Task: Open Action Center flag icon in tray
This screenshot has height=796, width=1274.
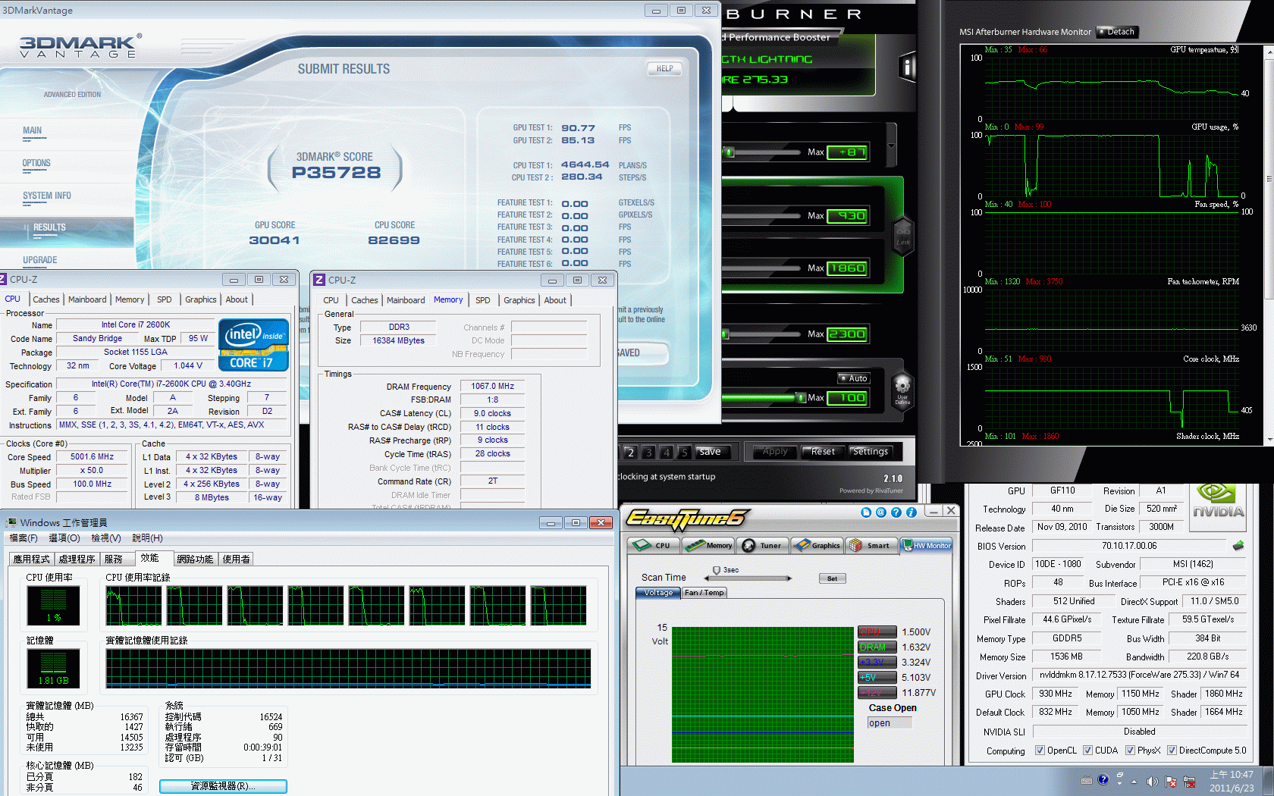Action: click(1171, 781)
